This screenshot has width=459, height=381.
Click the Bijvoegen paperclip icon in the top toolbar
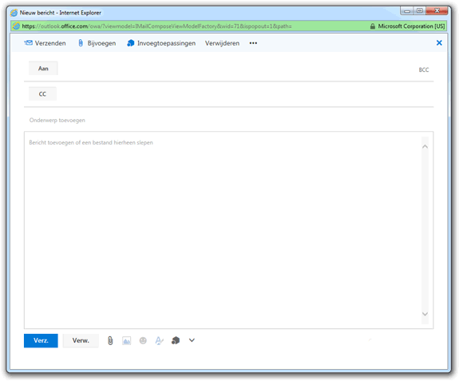pos(81,43)
